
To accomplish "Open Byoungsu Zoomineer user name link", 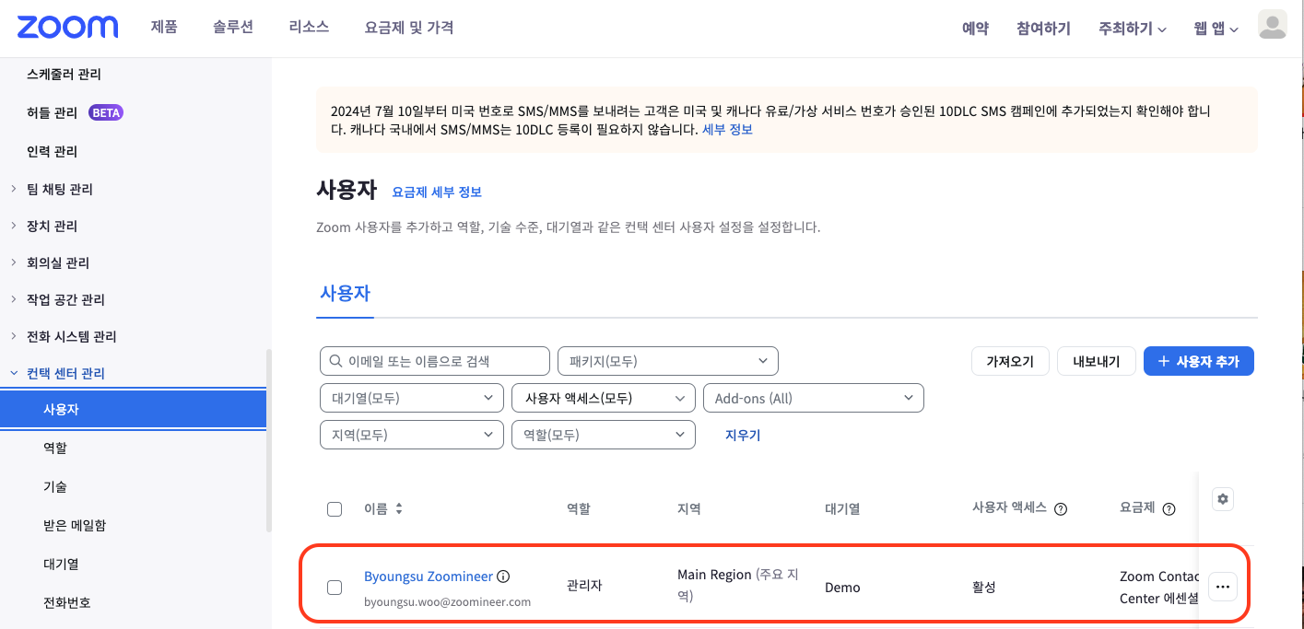I will click(x=429, y=577).
